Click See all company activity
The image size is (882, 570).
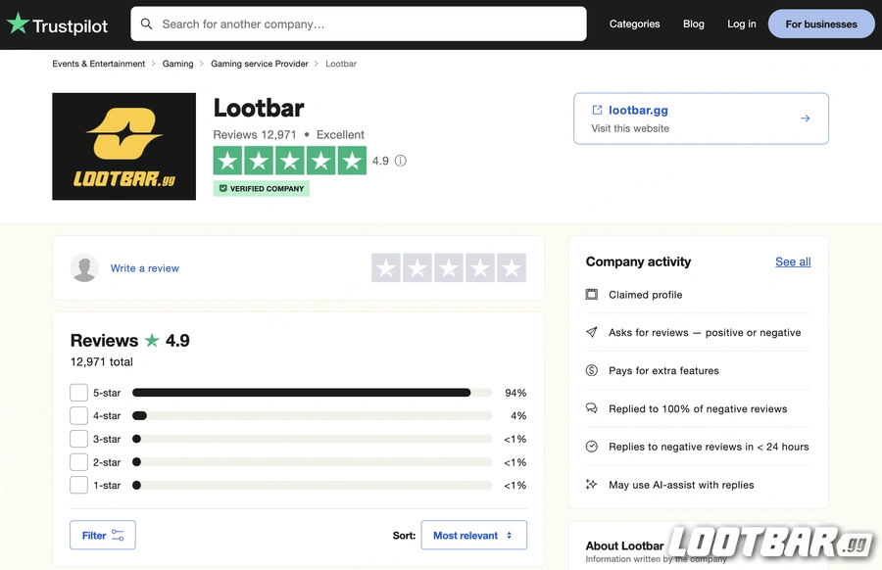793,261
